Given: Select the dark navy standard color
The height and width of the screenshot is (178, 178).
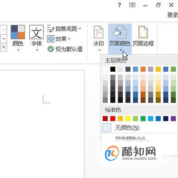Looking at the screenshot, I should point(166,119).
